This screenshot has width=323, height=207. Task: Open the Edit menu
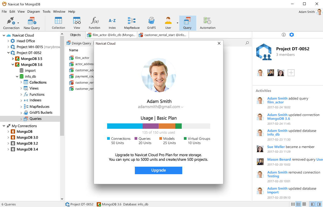(x=12, y=12)
